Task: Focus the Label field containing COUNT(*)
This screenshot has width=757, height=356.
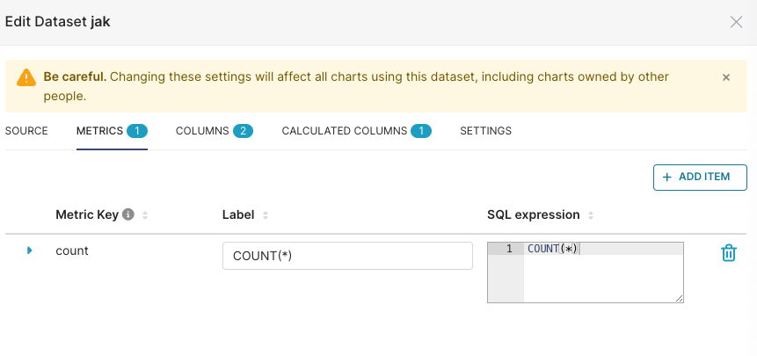Action: [x=346, y=256]
